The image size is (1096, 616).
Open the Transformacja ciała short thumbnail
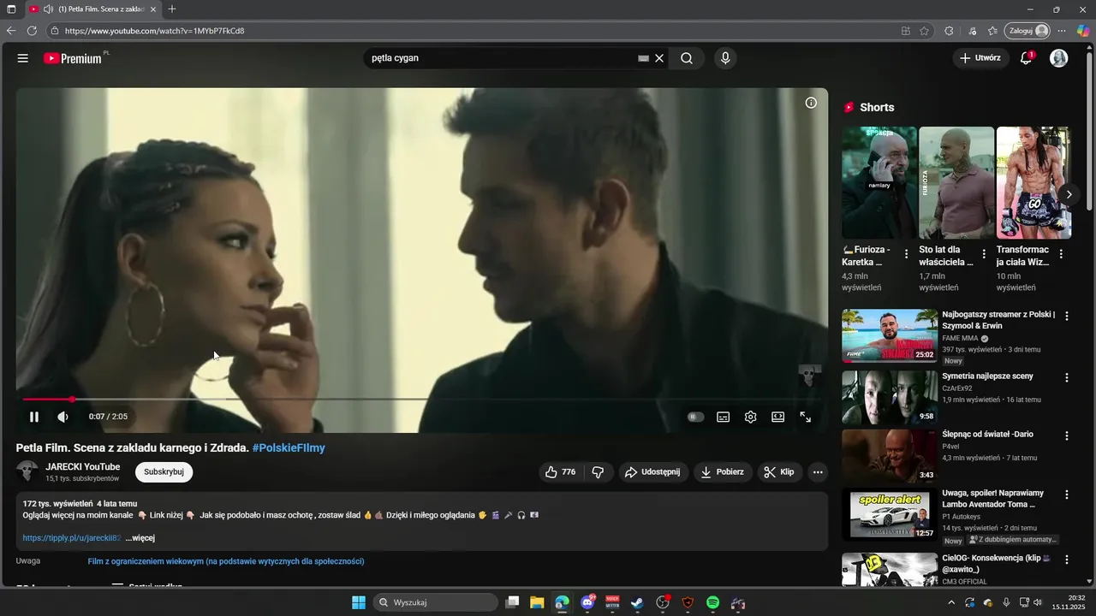[1033, 182]
